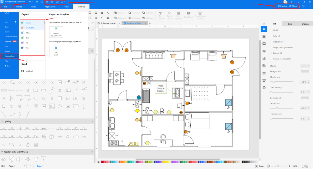Open the Hatch pattern dropdown
Viewport: 313px width, 169px height.
[x=305, y=66]
